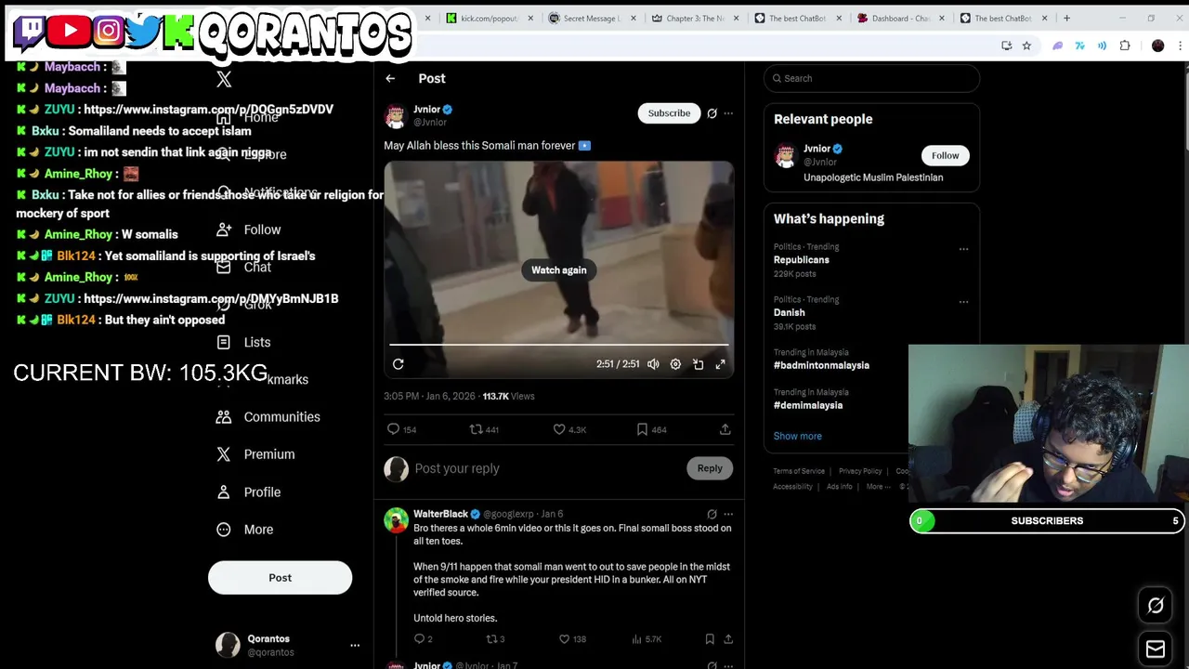Click the large Post button

[280, 578]
